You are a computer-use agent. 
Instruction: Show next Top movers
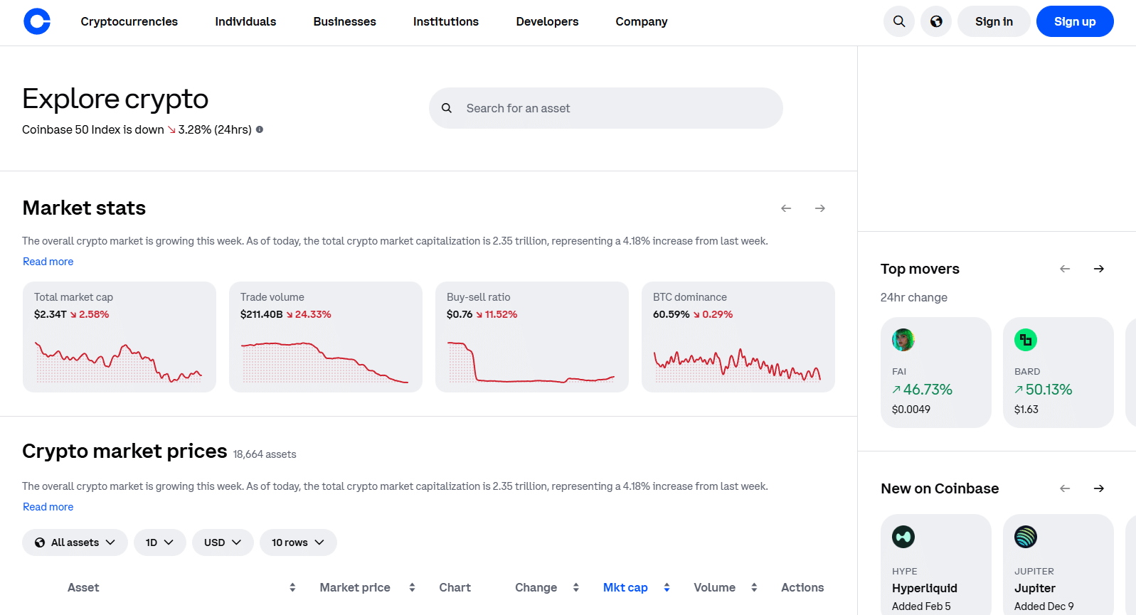point(1099,269)
